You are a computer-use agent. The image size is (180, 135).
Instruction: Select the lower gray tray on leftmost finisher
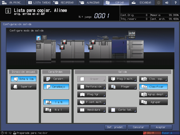(38, 46)
